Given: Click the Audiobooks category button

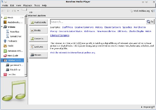Looking at the screenshot, I should click(38, 22).
